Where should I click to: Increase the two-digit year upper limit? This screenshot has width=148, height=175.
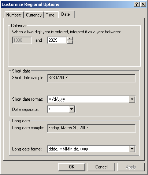click(x=70, y=38)
